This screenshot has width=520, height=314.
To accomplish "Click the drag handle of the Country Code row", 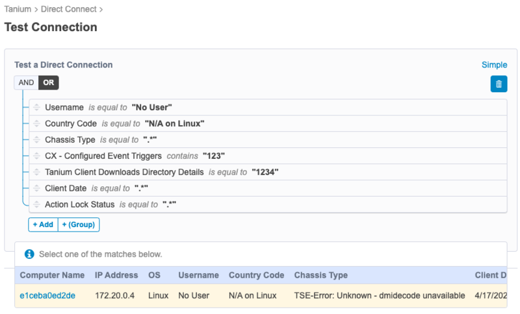I will coord(37,124).
